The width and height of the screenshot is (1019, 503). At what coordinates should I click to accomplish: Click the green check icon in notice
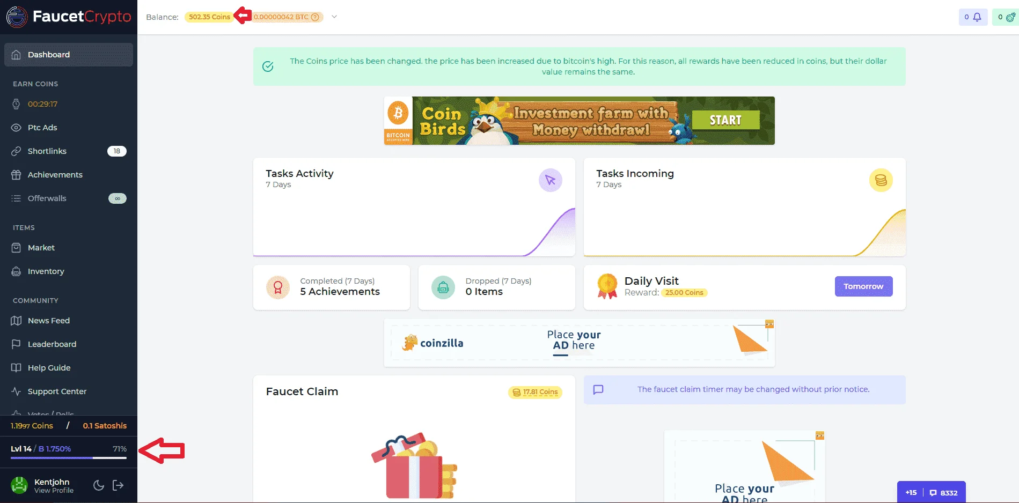point(268,66)
